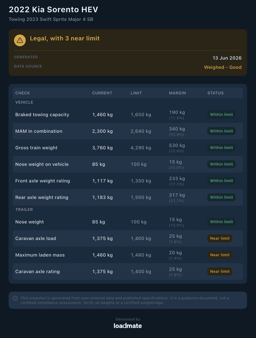The image size is (256, 338).
Task: Select the trailer 'Nose weight' row label
Action: (x=30, y=222)
